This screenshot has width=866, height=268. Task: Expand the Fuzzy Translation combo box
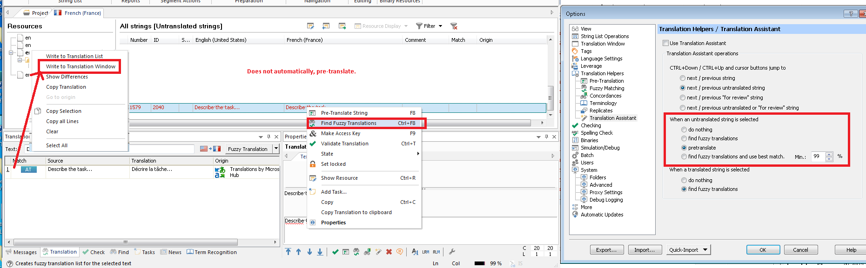point(276,149)
